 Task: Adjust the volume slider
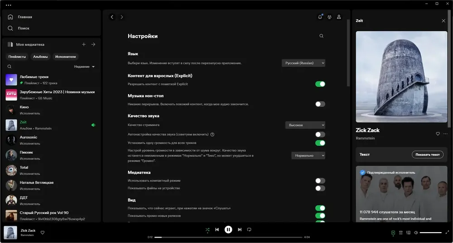pos(430,233)
